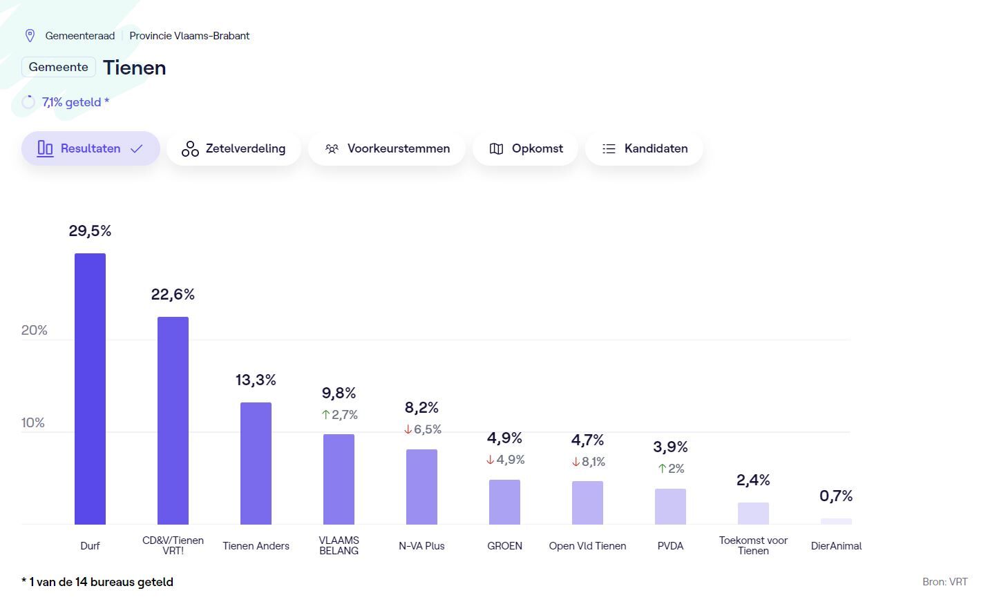Click the list icon beside Kandidaten

pyautogui.click(x=609, y=149)
